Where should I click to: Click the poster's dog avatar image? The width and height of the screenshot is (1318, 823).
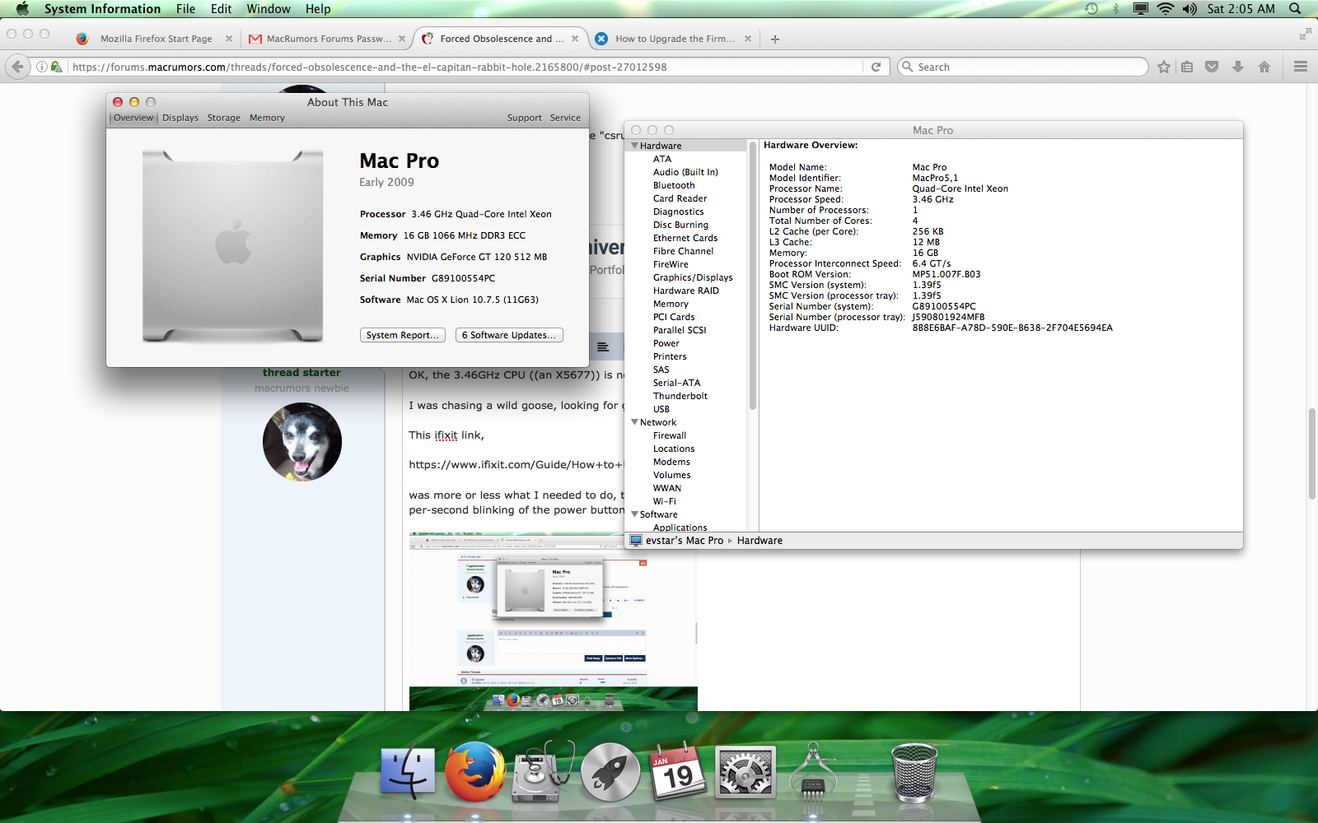tap(302, 442)
